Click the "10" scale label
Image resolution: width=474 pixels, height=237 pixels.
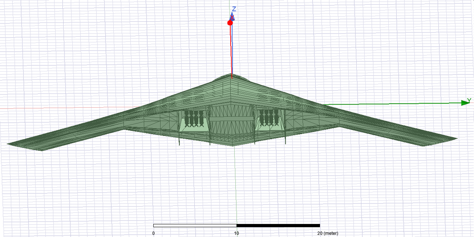click(x=237, y=233)
